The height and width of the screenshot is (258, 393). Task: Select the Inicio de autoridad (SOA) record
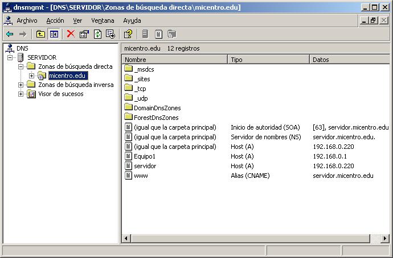tap(257, 127)
